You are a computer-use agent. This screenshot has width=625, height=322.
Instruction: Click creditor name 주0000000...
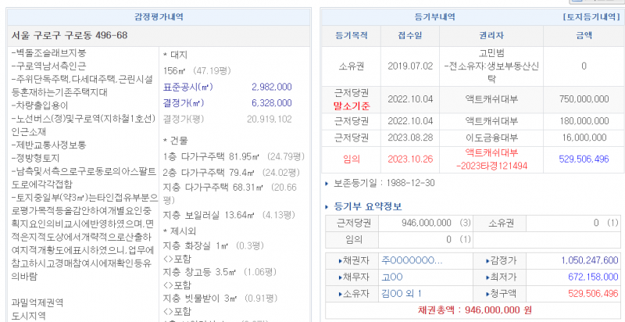click(x=412, y=260)
